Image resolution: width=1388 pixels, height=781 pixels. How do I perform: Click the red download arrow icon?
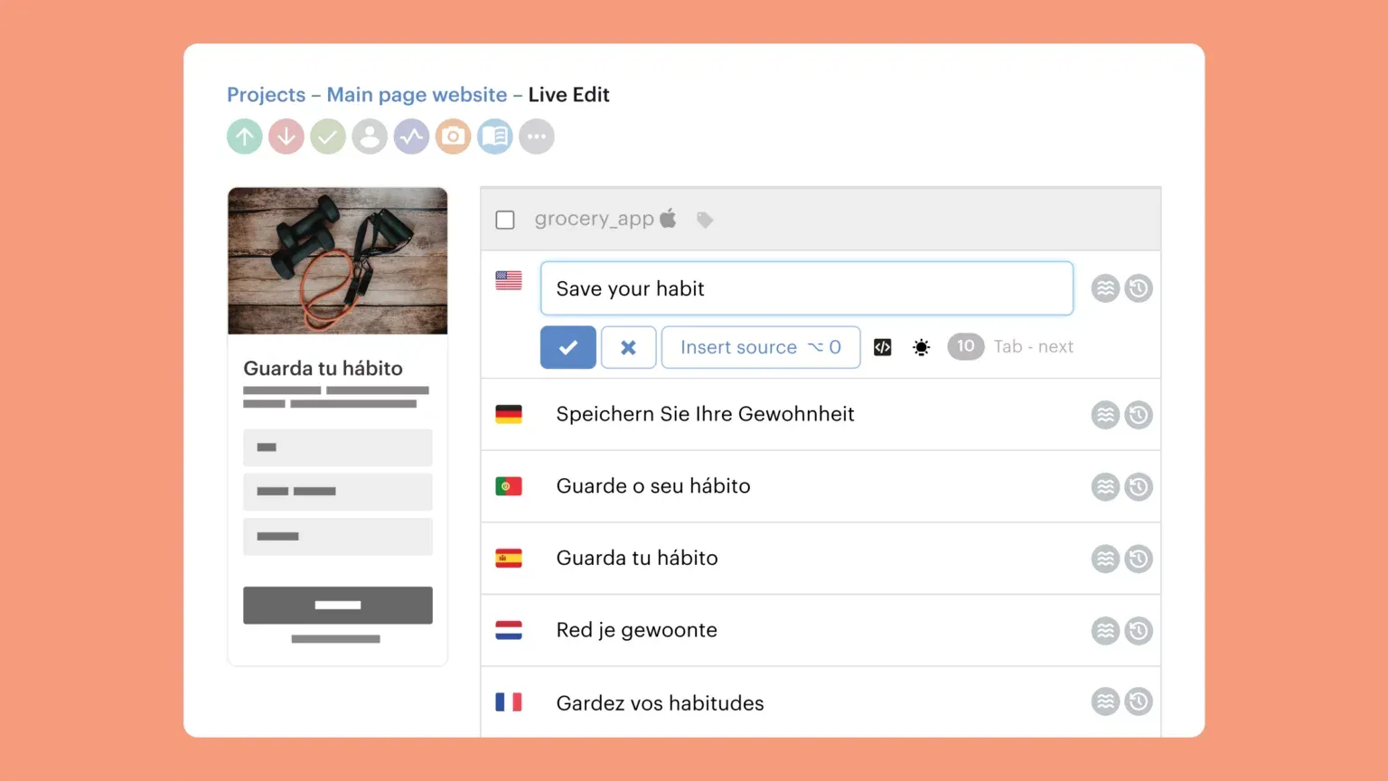(286, 136)
